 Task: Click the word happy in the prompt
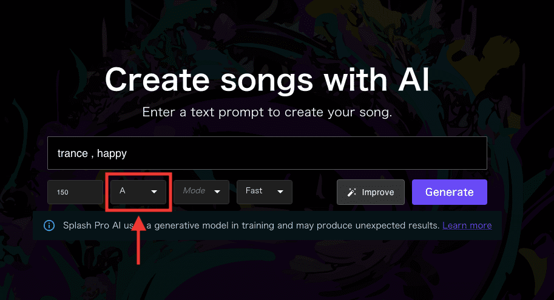coord(112,154)
